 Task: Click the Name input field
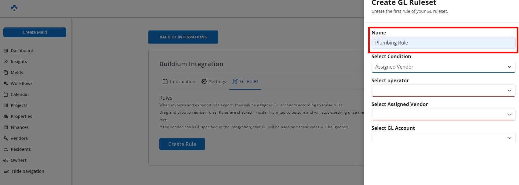tap(443, 43)
